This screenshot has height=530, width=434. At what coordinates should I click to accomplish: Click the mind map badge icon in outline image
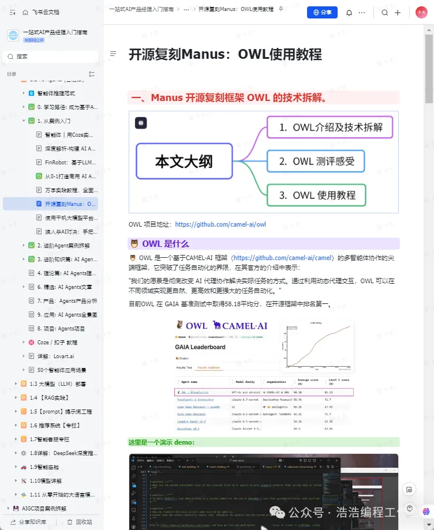coord(141,123)
